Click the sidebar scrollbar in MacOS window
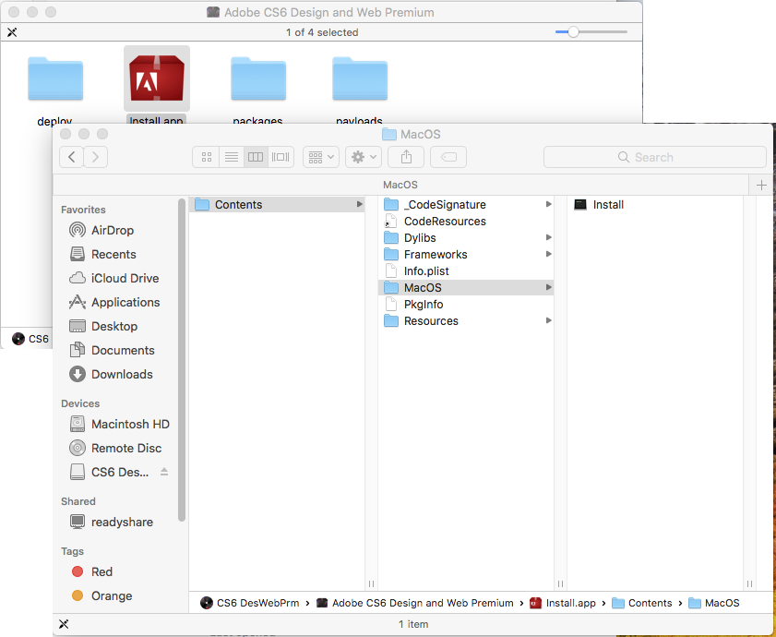Image resolution: width=776 pixels, height=637 pixels. (182, 360)
